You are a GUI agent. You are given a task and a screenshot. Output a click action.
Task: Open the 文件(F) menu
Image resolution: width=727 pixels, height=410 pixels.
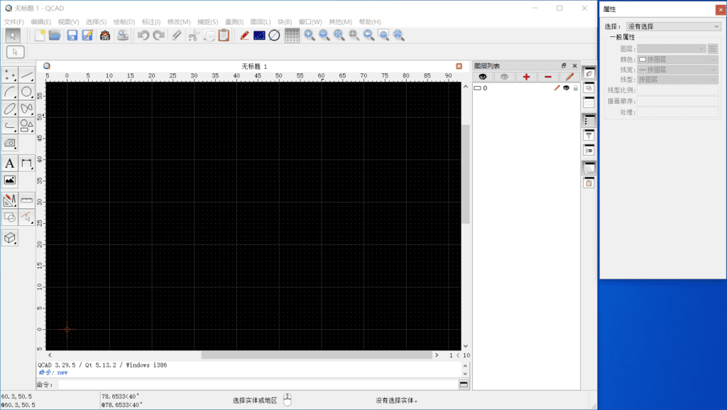point(14,22)
